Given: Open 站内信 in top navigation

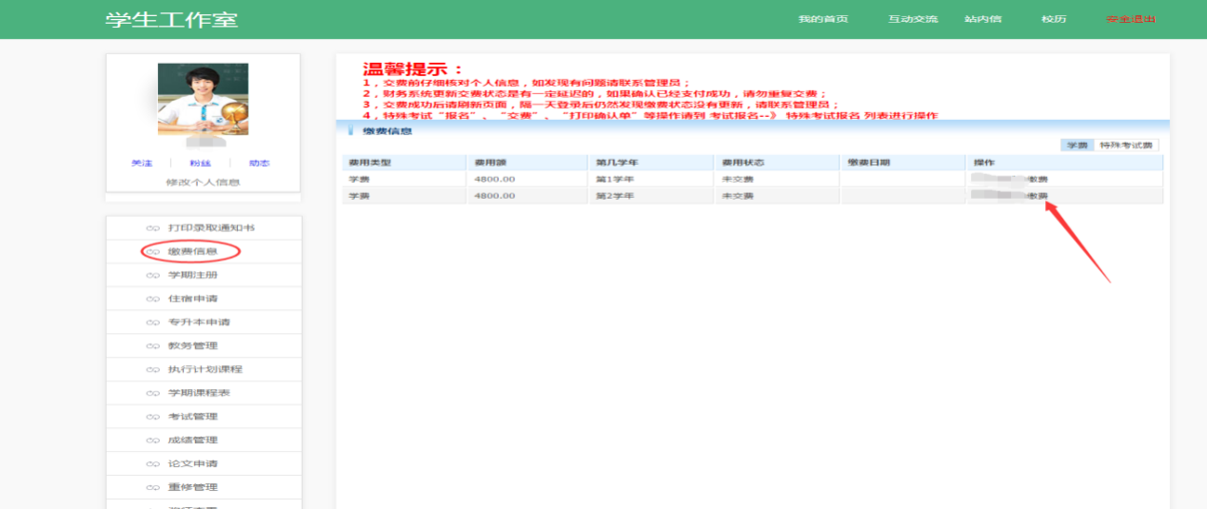Looking at the screenshot, I should point(983,19).
